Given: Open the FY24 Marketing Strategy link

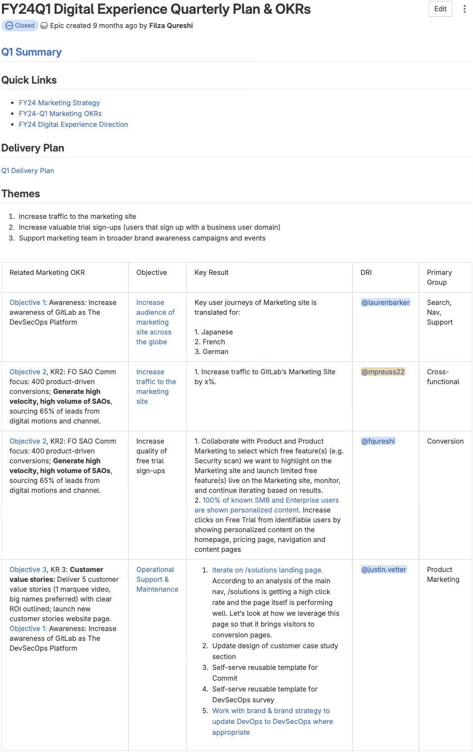Looking at the screenshot, I should 59,103.
